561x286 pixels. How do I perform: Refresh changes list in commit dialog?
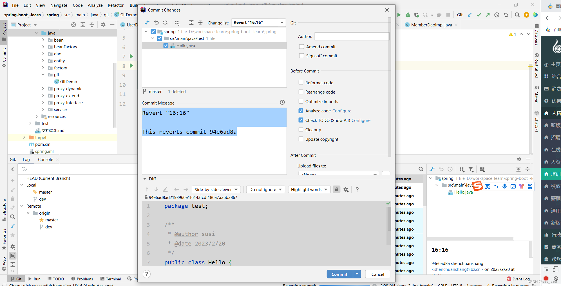tap(165, 23)
